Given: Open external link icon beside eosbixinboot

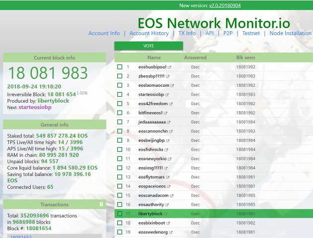Looking at the screenshot, I should click(x=168, y=223).
